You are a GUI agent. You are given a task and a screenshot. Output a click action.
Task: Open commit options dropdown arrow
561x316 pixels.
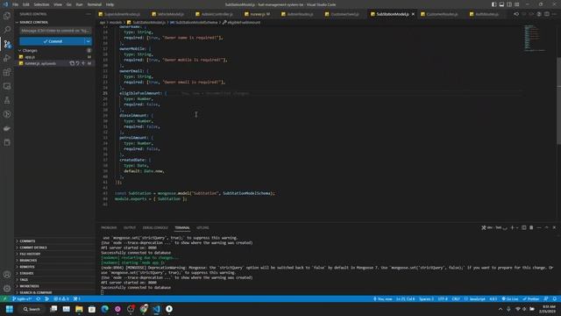point(88,41)
